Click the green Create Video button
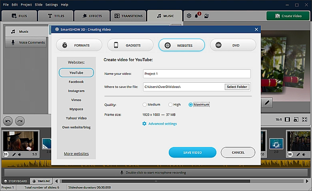The height and width of the screenshot is (191, 312). [x=288, y=16]
